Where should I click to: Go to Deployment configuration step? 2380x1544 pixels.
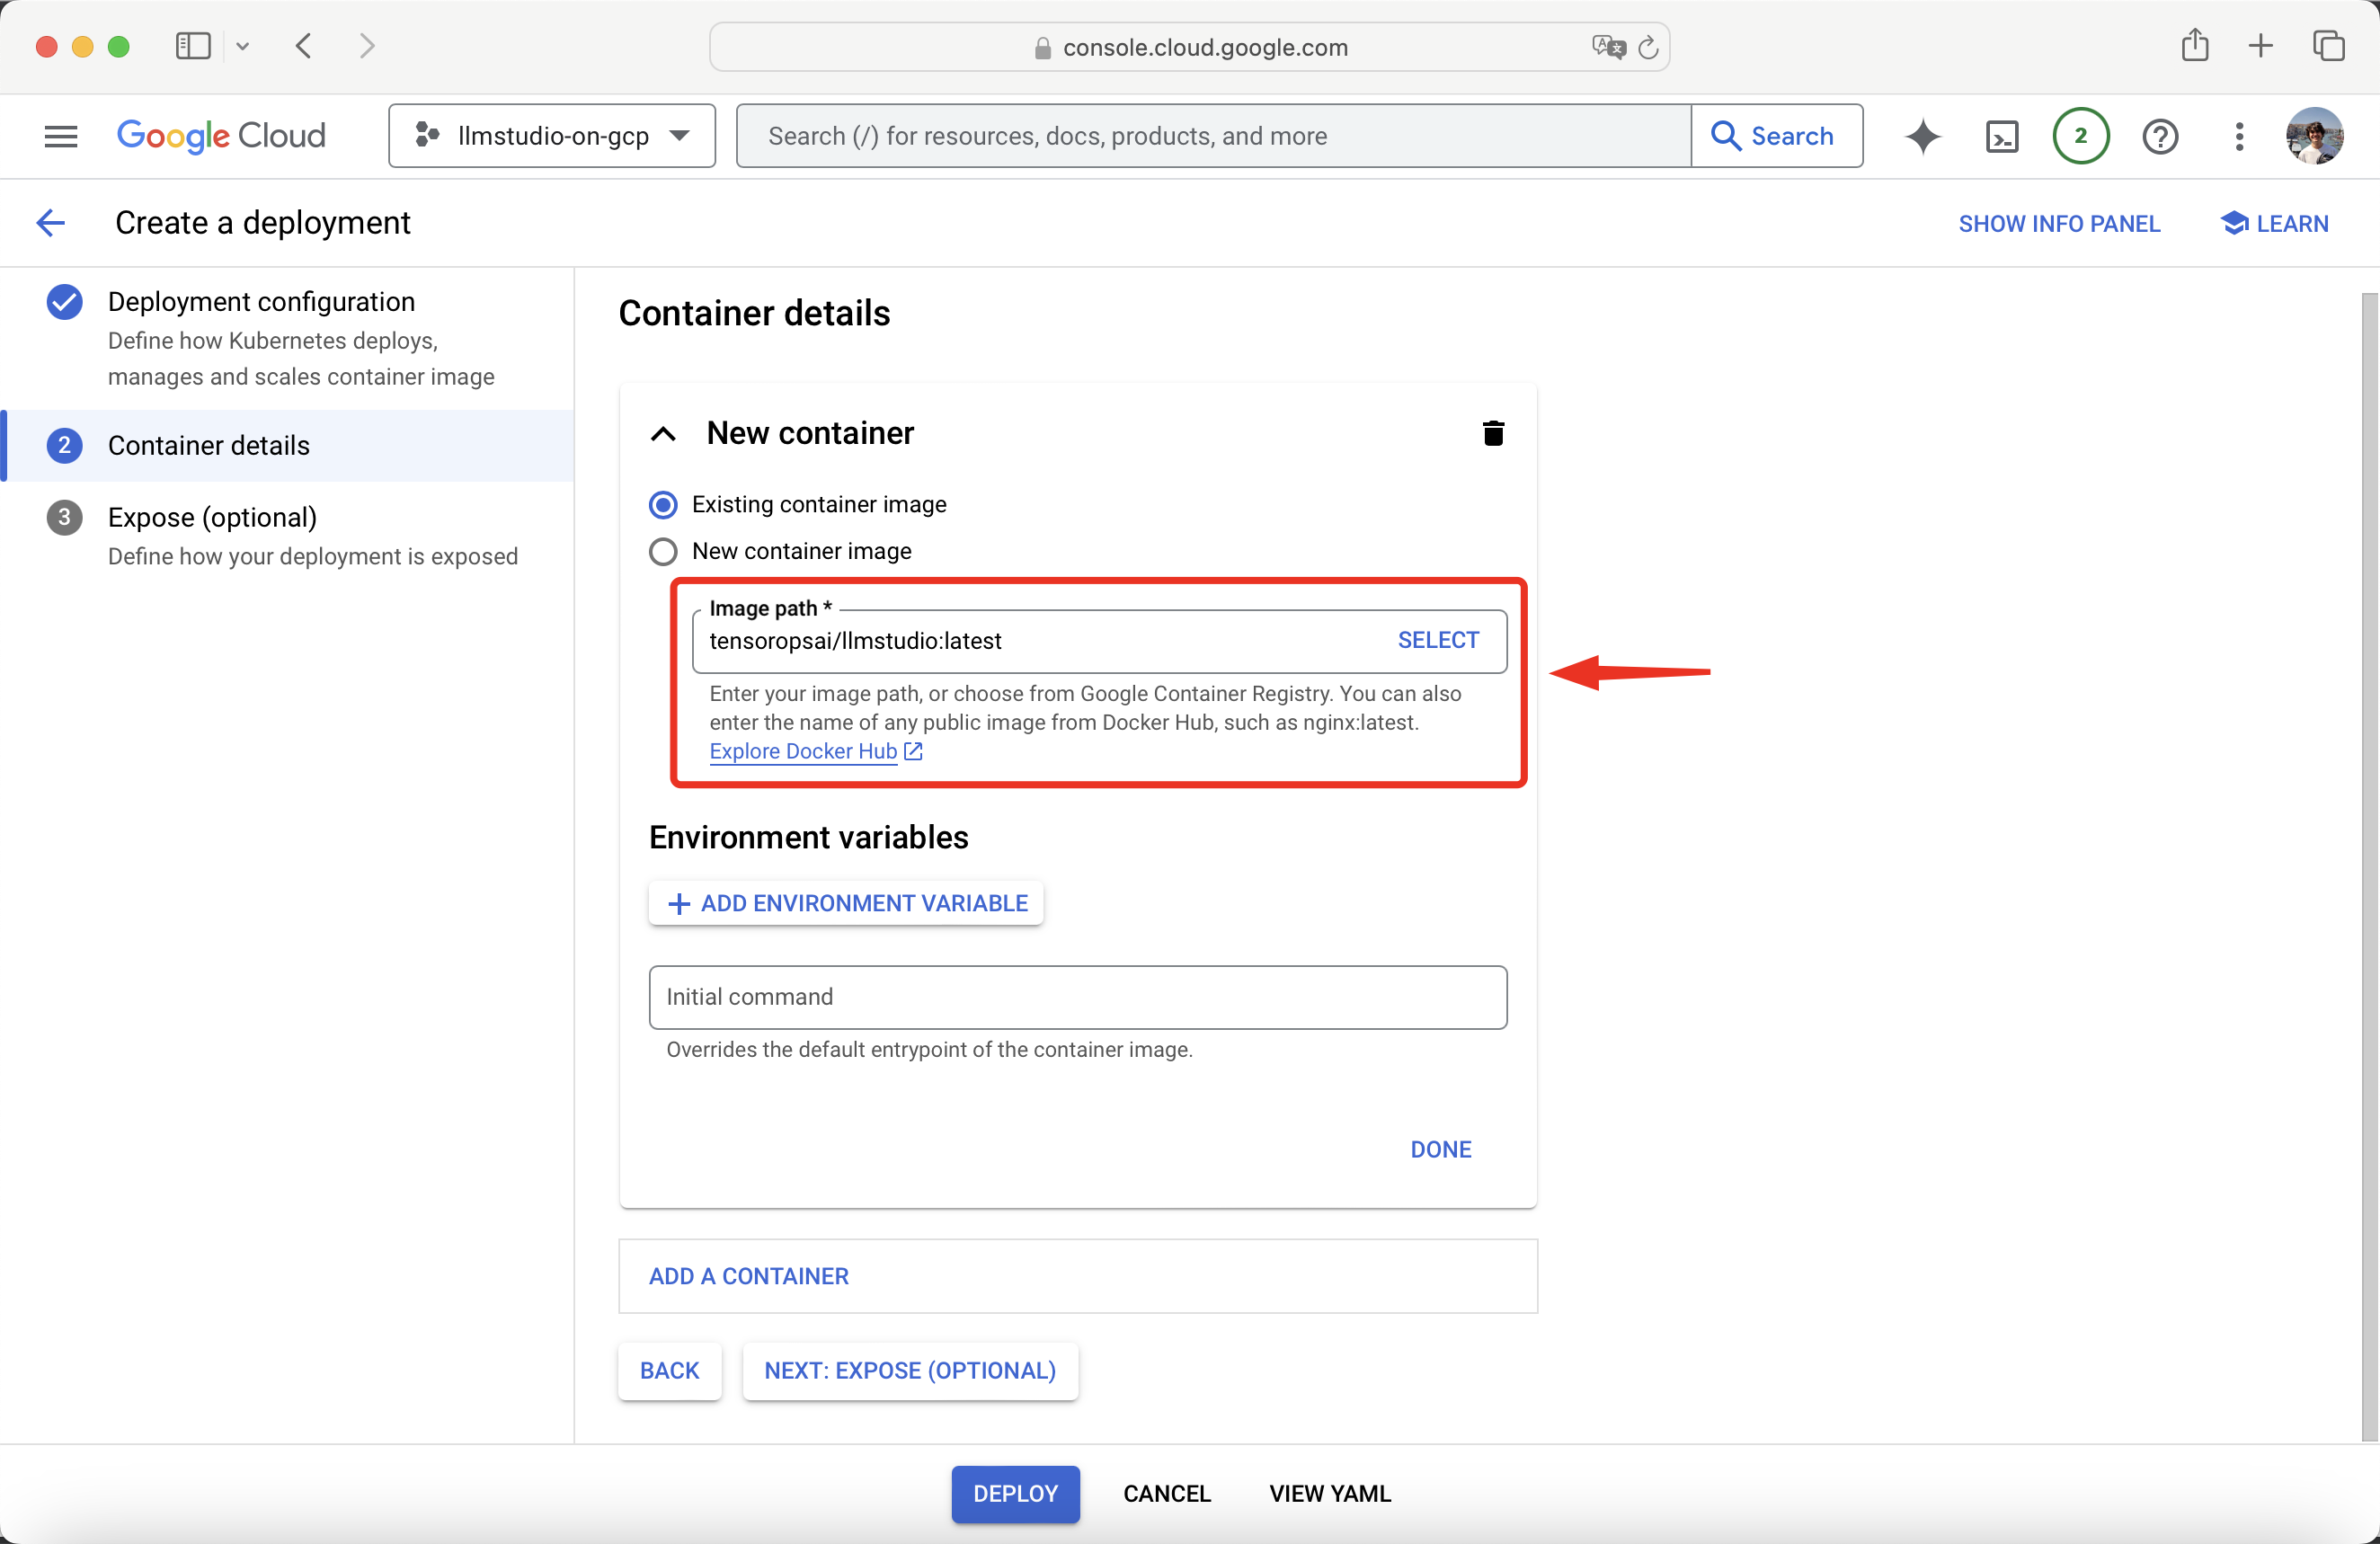pos(261,302)
